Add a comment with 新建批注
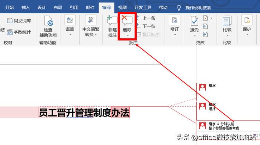260x145 pixels. click(x=112, y=26)
